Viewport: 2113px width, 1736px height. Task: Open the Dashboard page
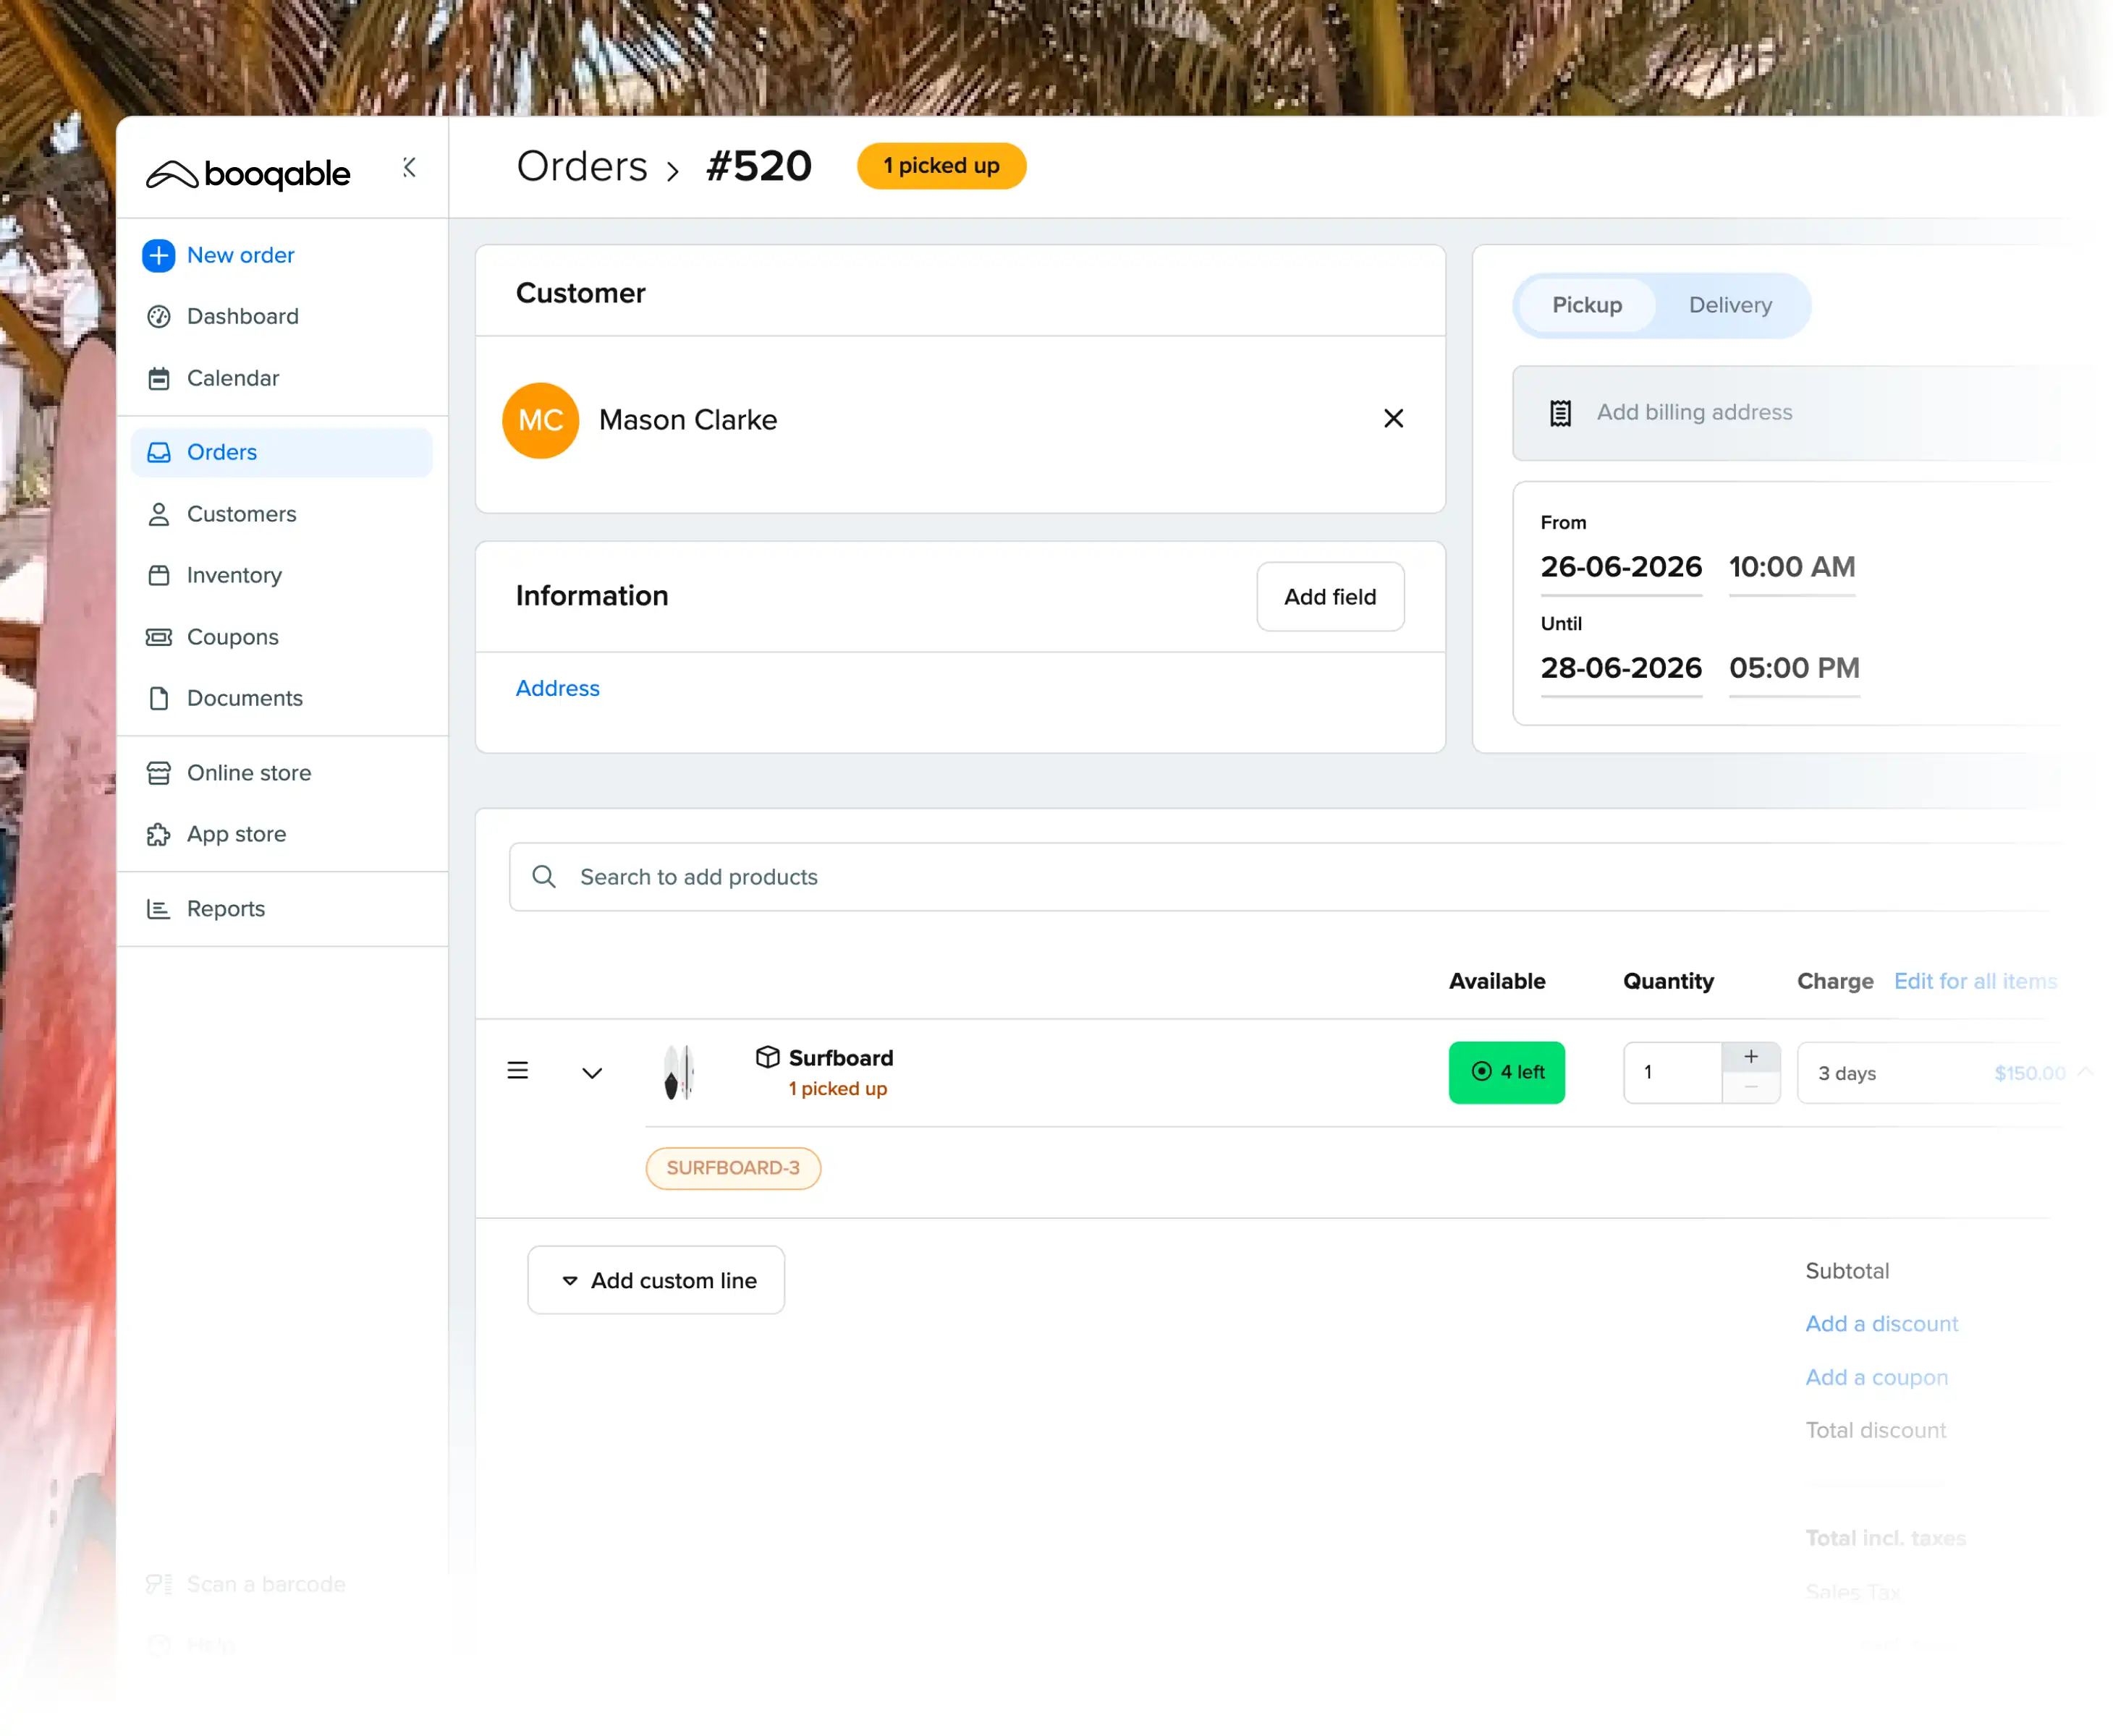242,316
